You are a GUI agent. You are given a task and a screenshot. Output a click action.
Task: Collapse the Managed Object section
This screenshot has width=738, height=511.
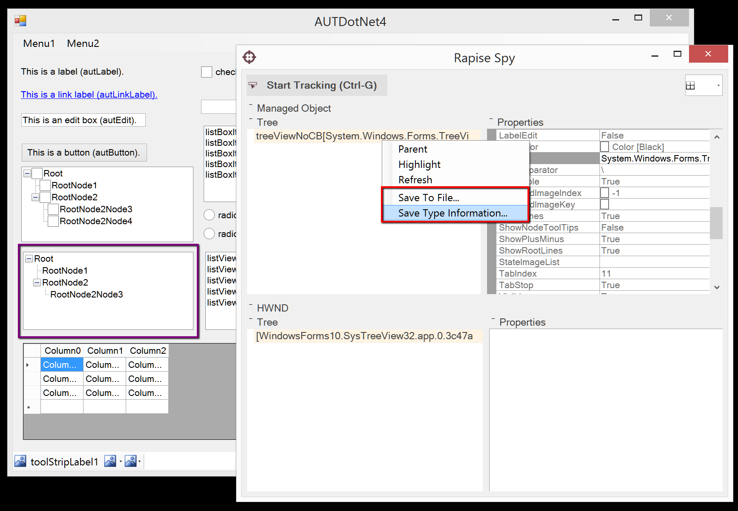click(x=251, y=104)
